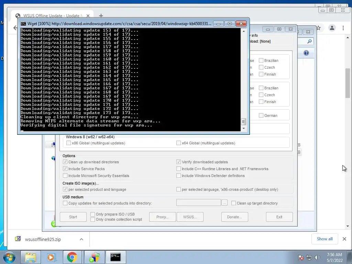Click the 'Verifying digital file signatures' console line
Screen dimensions: 352x264
click(x=86, y=125)
